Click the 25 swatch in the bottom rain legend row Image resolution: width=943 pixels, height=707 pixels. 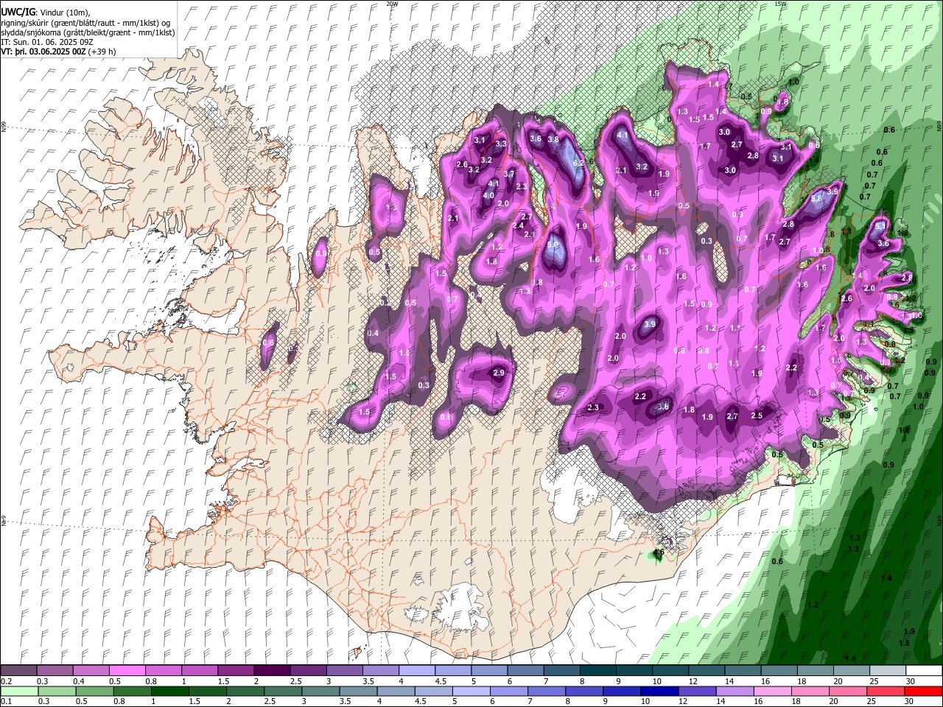pyautogui.click(x=885, y=692)
